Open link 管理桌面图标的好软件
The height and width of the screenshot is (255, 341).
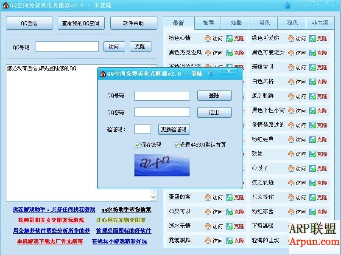[123, 231]
